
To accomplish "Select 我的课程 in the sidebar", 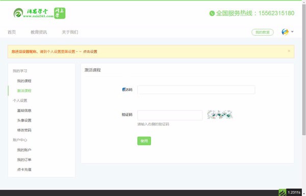I will point(24,81).
